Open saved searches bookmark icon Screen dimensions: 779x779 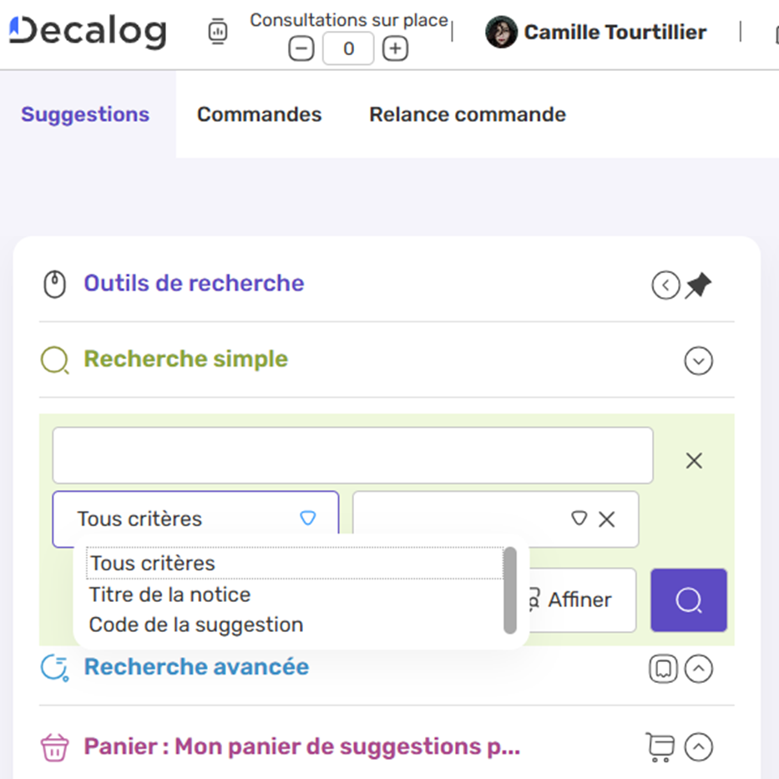663,669
